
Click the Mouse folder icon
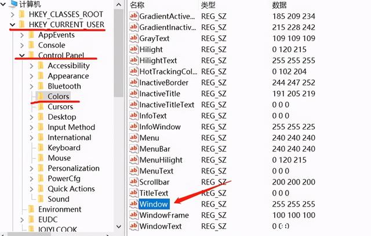point(41,158)
